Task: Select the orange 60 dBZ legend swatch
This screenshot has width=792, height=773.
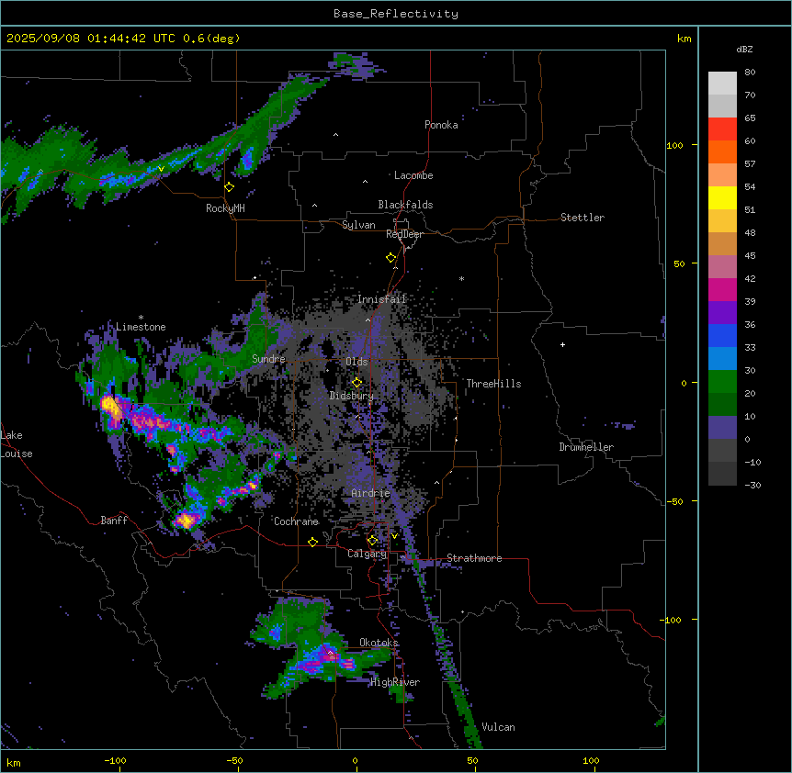Action: pos(722,151)
